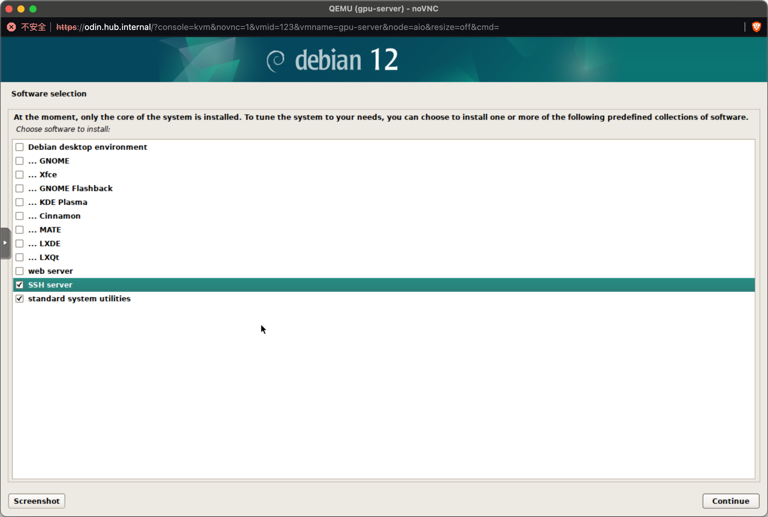The image size is (768, 517).
Task: Click the '... Cinnamon' label text
Action: (x=55, y=216)
